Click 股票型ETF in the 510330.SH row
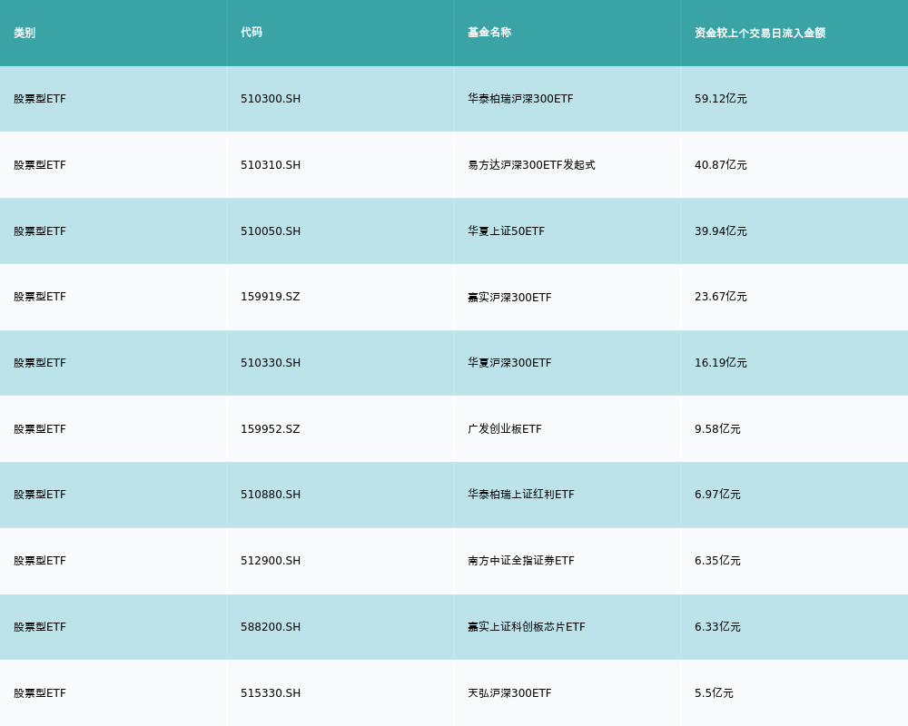Viewport: 908px width, 726px height. (40, 363)
